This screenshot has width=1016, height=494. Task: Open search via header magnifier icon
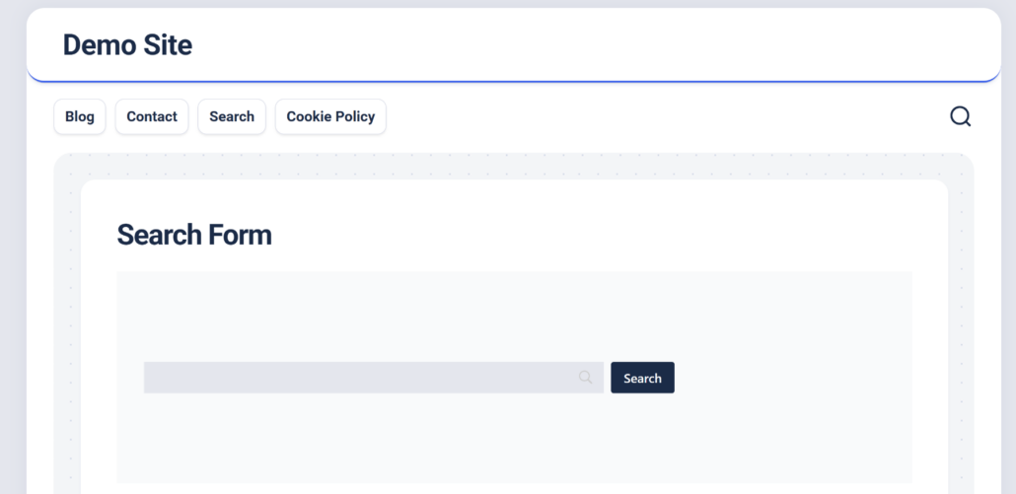click(x=960, y=116)
